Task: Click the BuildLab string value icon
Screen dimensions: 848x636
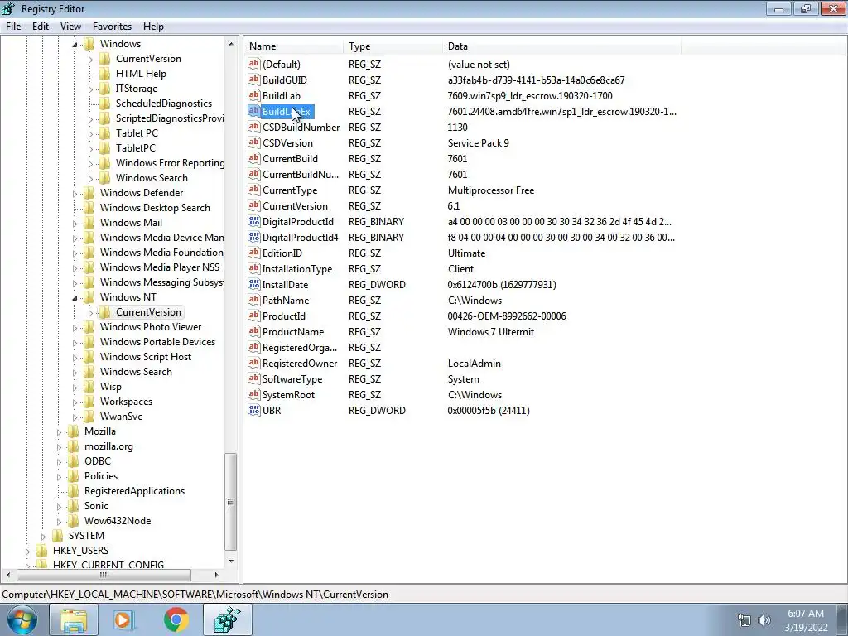Action: (253, 95)
